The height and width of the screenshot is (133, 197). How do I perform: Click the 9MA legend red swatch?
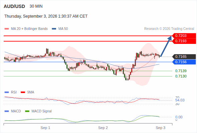click(23, 92)
